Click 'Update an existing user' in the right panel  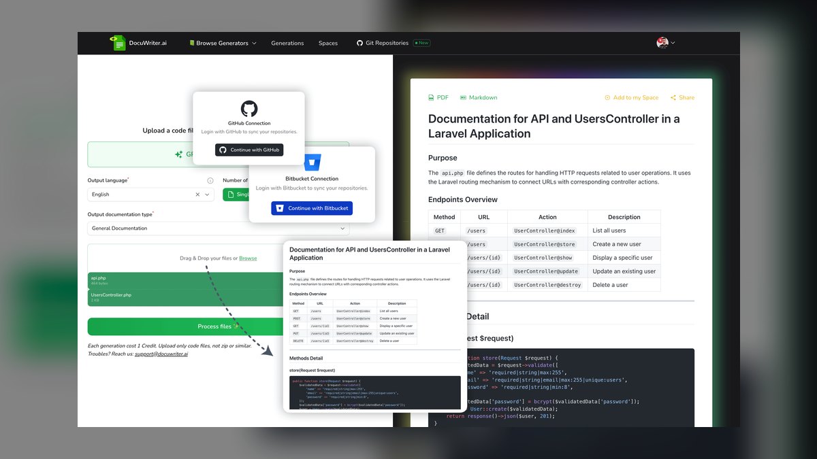(x=624, y=271)
